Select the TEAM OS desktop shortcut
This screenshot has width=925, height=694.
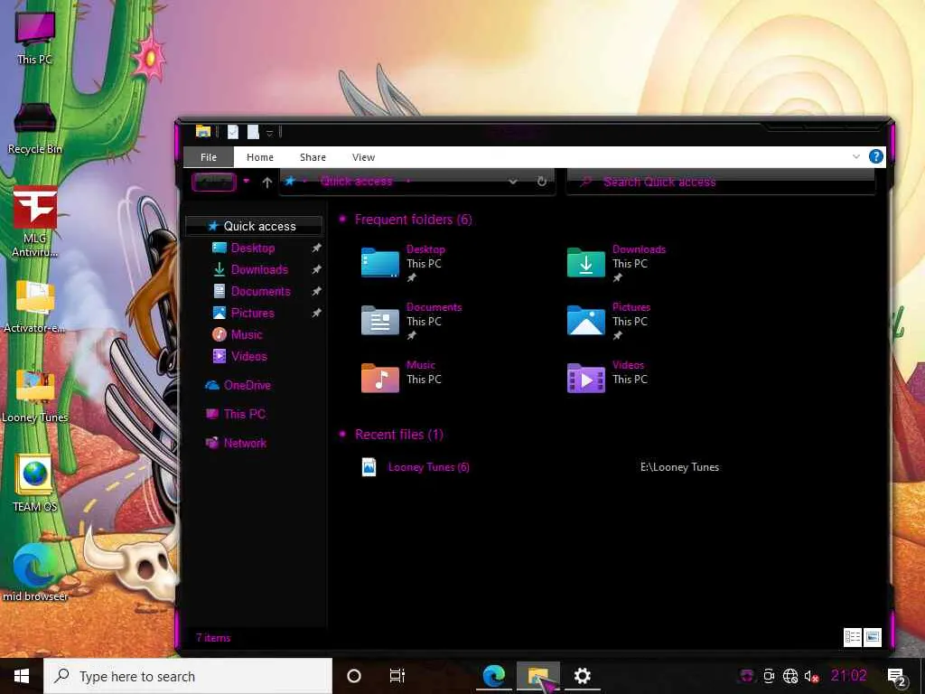pyautogui.click(x=35, y=483)
